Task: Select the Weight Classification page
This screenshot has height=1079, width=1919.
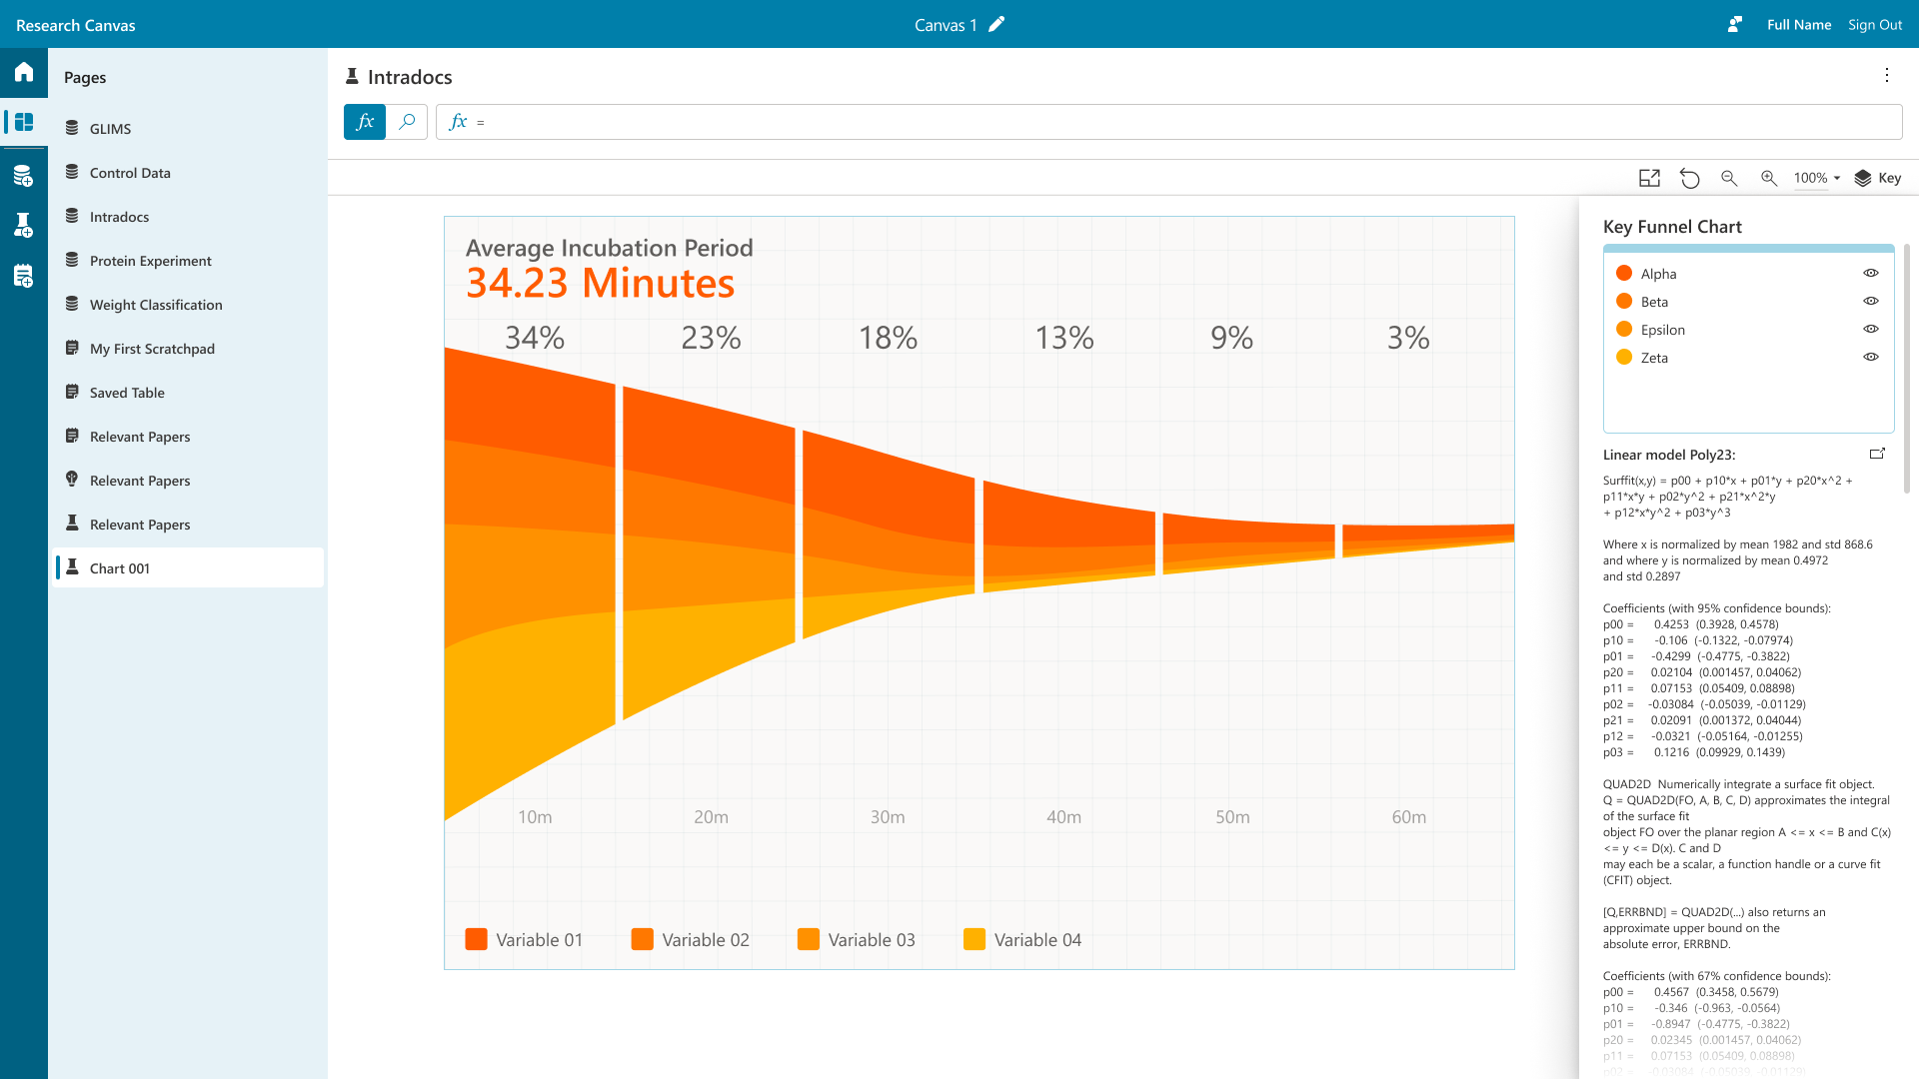Action: (156, 305)
